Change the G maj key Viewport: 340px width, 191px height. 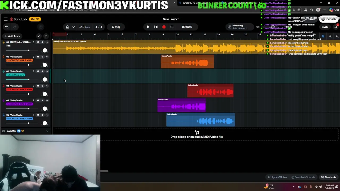pyautogui.click(x=116, y=27)
